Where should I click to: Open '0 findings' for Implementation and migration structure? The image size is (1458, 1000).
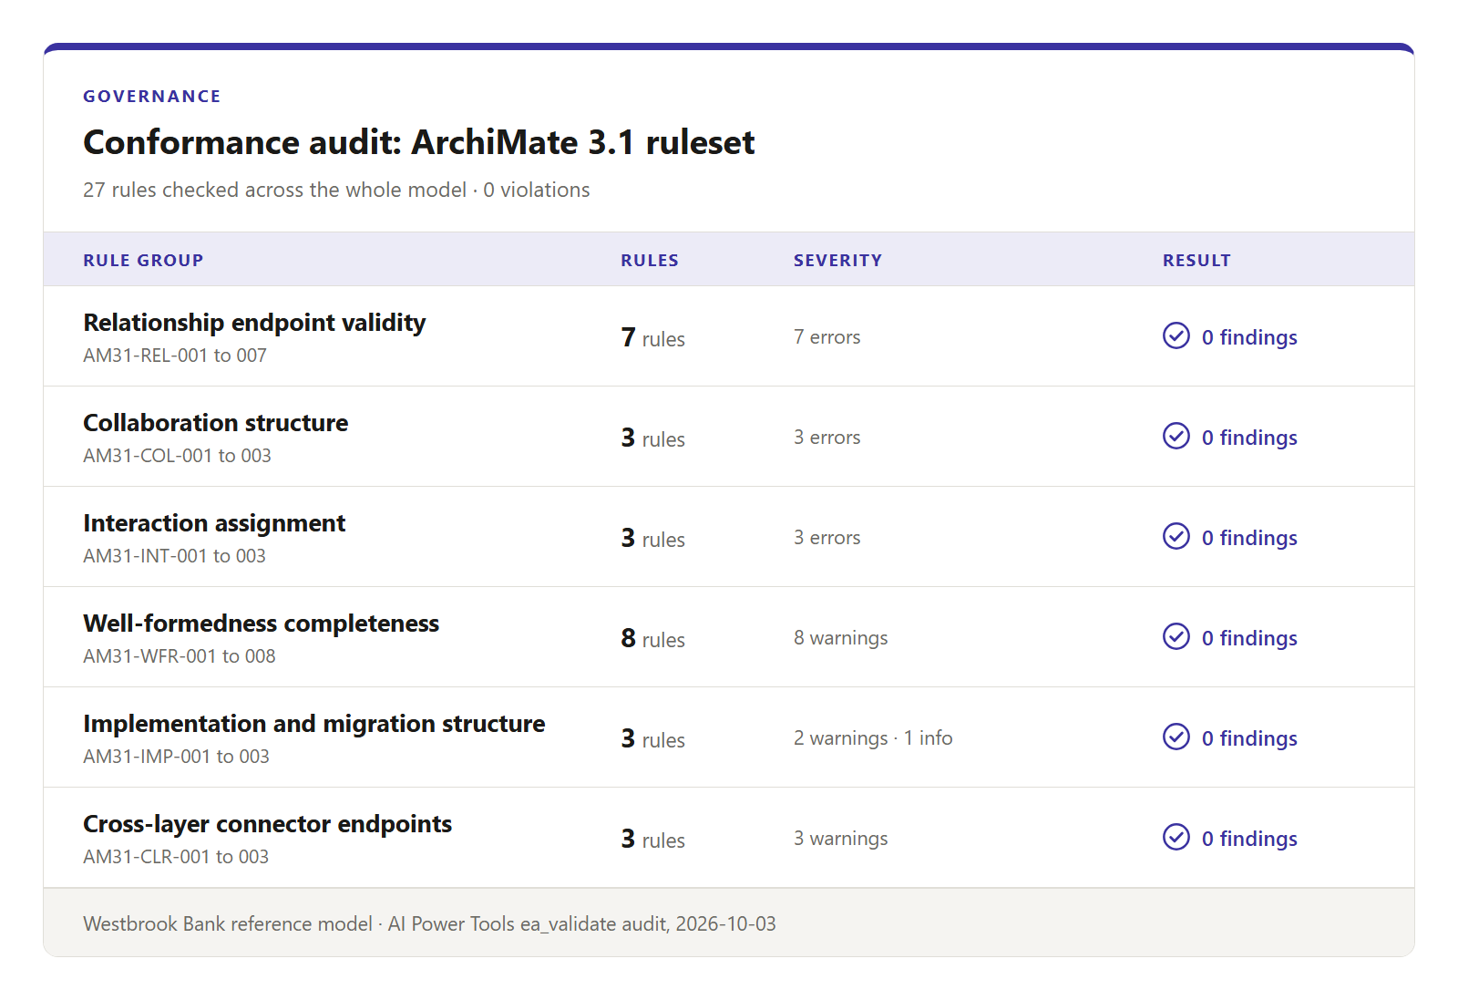(1249, 738)
